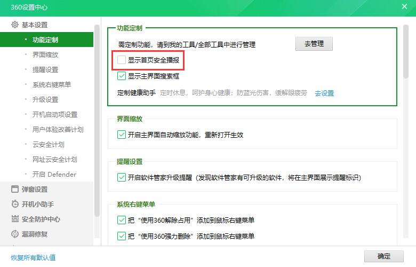
Task: Expand 开机小助手 category
Action: 38,204
